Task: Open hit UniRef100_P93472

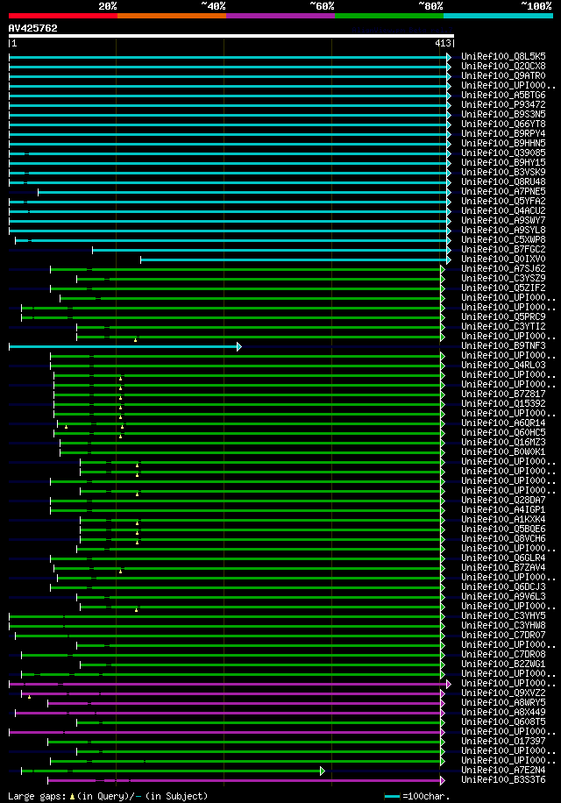Action: tap(503, 104)
